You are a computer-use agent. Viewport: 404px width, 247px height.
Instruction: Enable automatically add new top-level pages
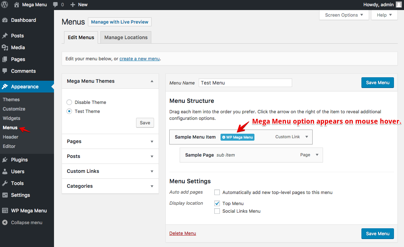point(217,192)
